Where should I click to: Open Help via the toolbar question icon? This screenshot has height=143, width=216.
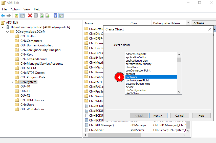click(x=55, y=16)
